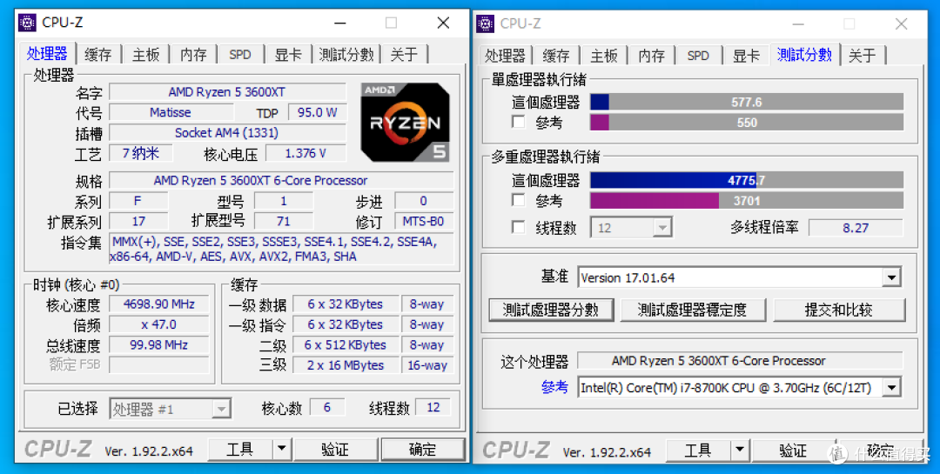Click the CPU-Z app icon in right window title bar
Screen dimensions: 940x474
485,24
